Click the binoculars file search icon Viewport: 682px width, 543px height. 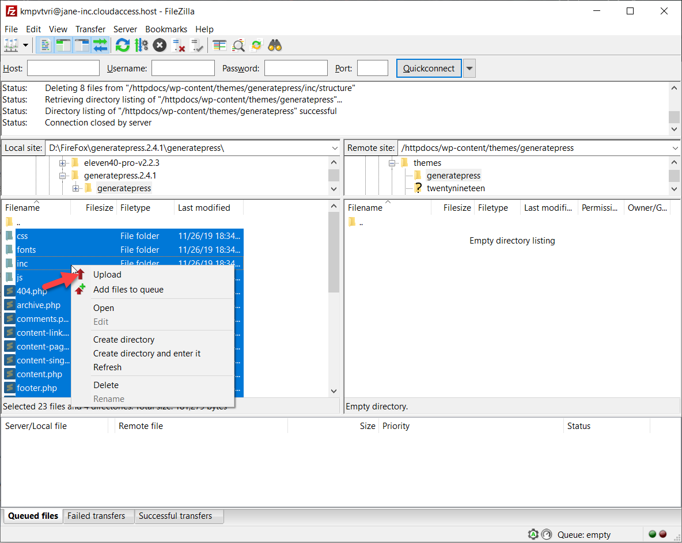pyautogui.click(x=275, y=45)
